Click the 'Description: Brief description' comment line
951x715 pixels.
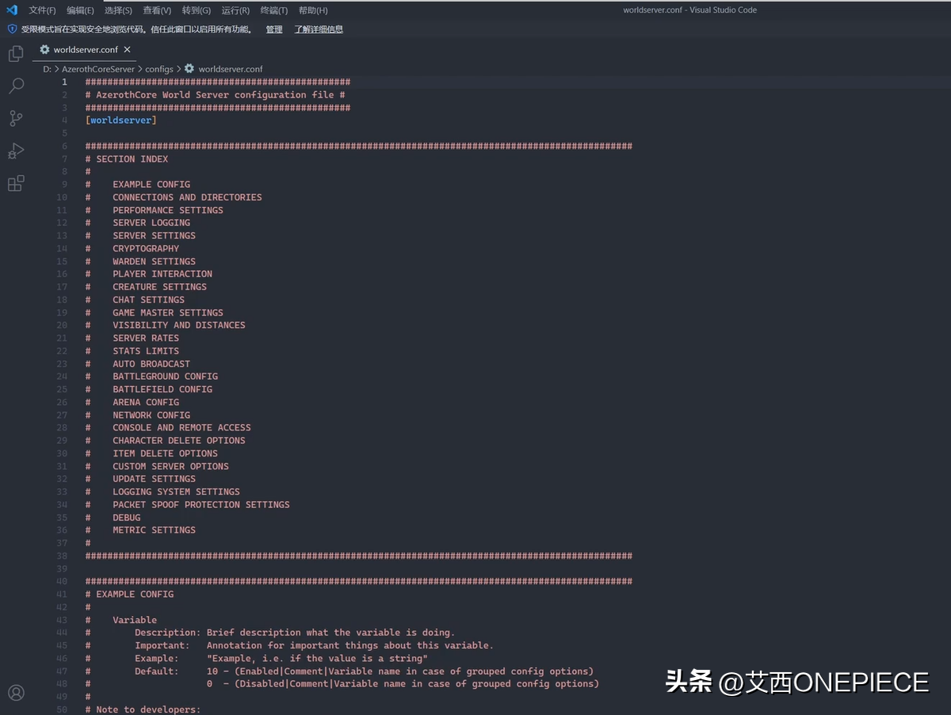[x=295, y=633]
